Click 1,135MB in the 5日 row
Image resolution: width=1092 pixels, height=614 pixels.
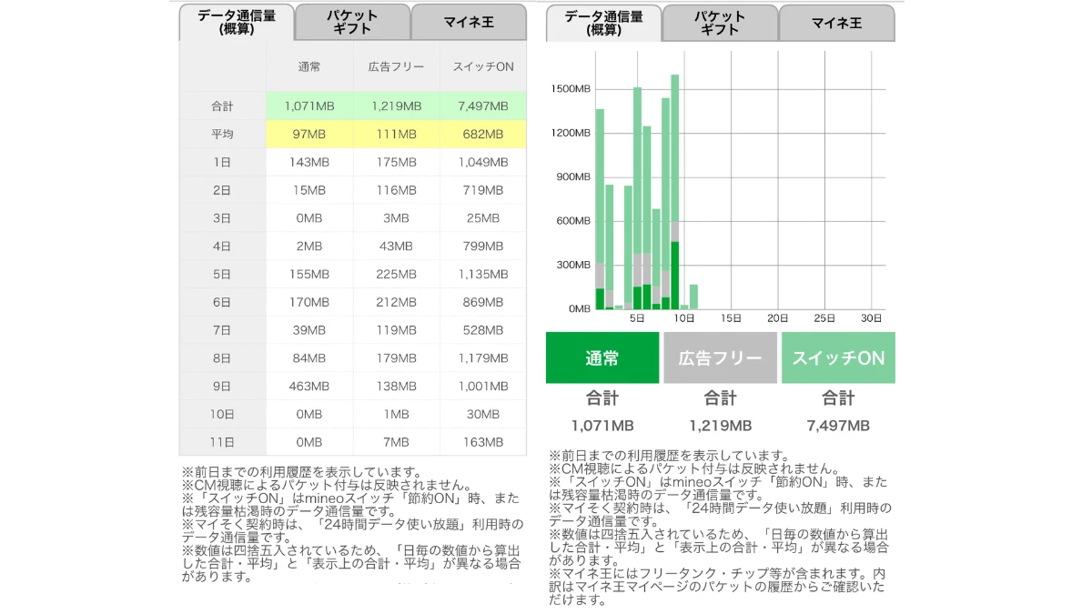tap(482, 275)
